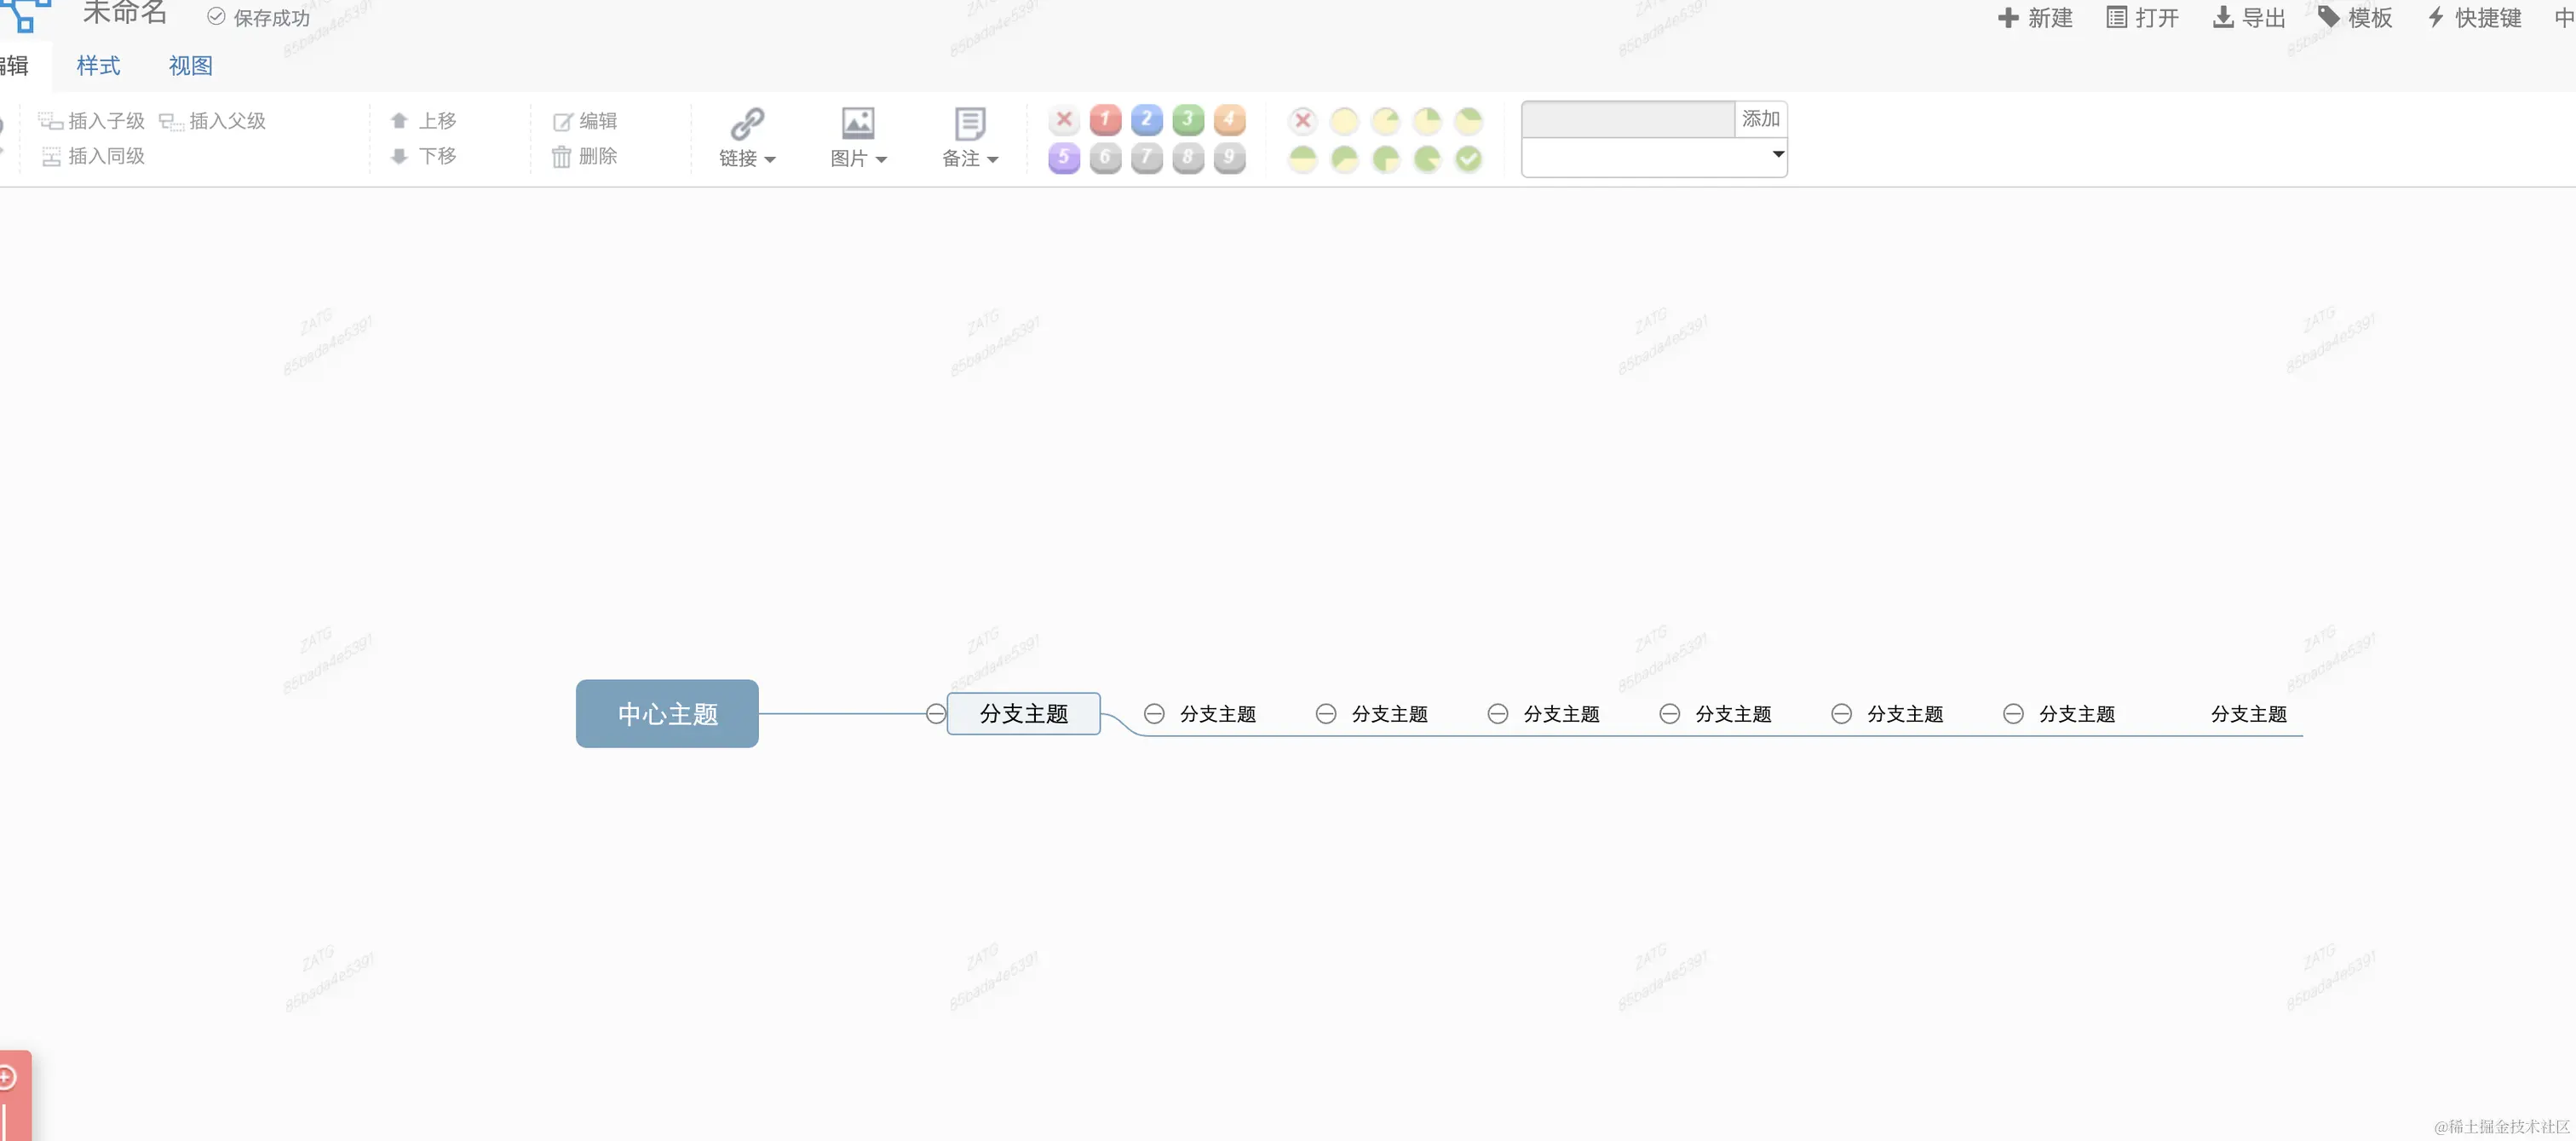
Task: Collapse the selected 分支主题 node
Action: pos(935,714)
